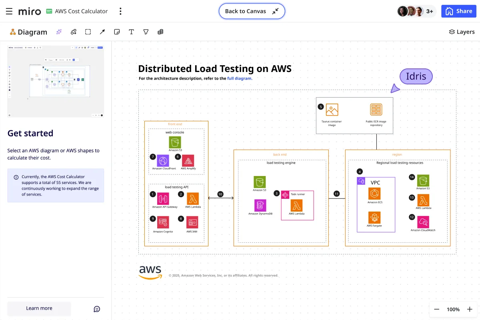Screen dimensions: 480x320
Task: Open the filter funnel tool
Action: pos(146,32)
